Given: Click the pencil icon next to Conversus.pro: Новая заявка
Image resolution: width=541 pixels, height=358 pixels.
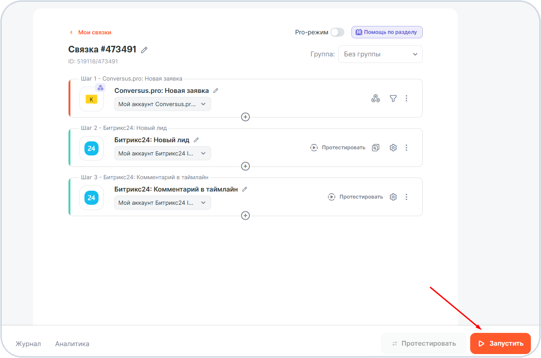Looking at the screenshot, I should (216, 91).
